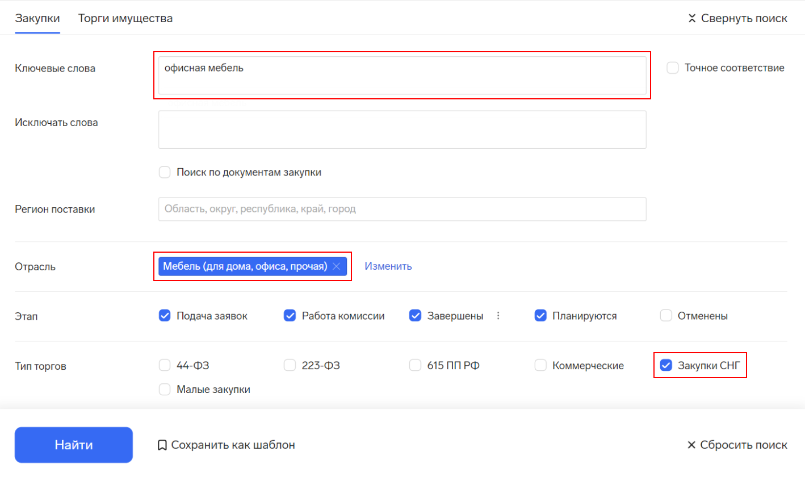The image size is (805, 481).
Task: Tick the 44-ФЗ checkbox
Action: (165, 366)
